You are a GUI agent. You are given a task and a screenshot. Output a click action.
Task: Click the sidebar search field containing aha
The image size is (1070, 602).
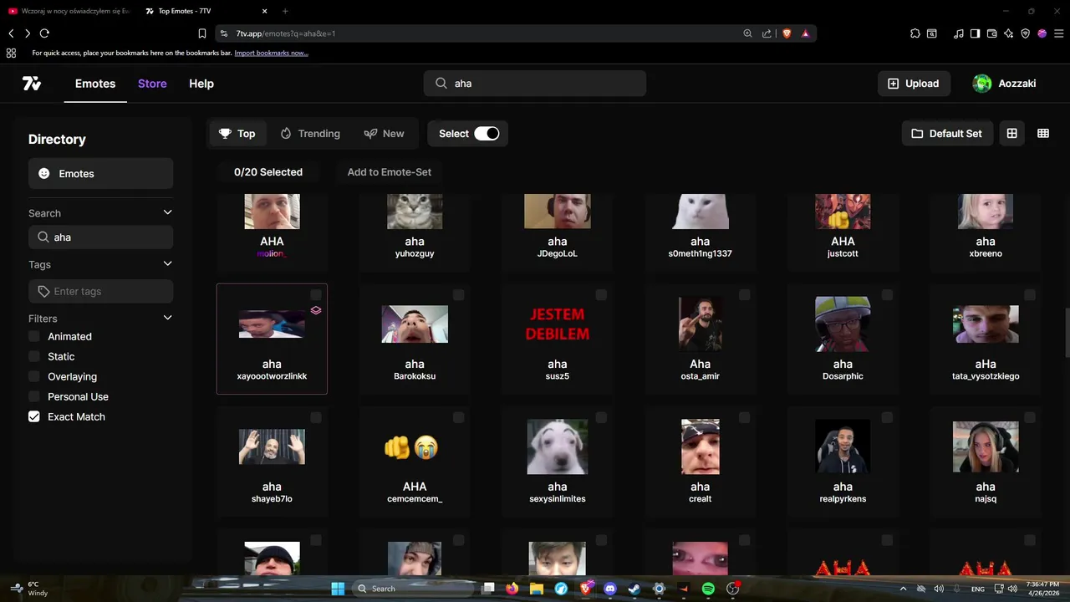[100, 237]
